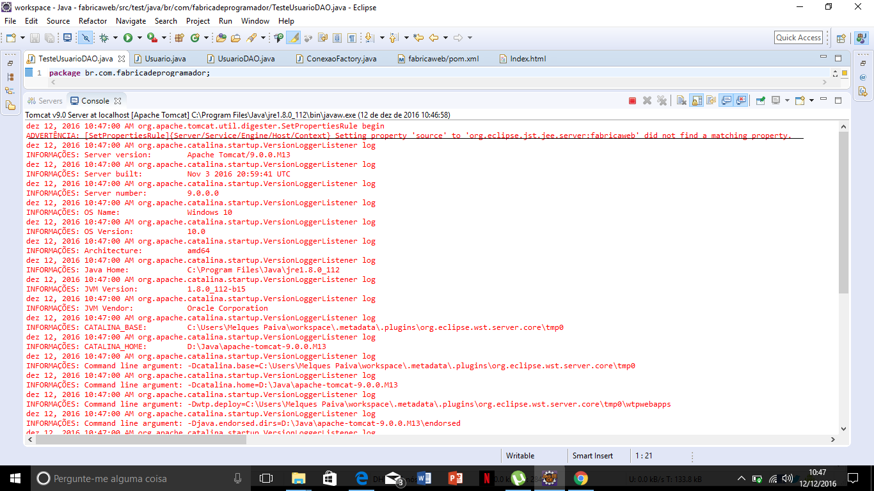Expand the Run dropdown arrow

coord(139,38)
